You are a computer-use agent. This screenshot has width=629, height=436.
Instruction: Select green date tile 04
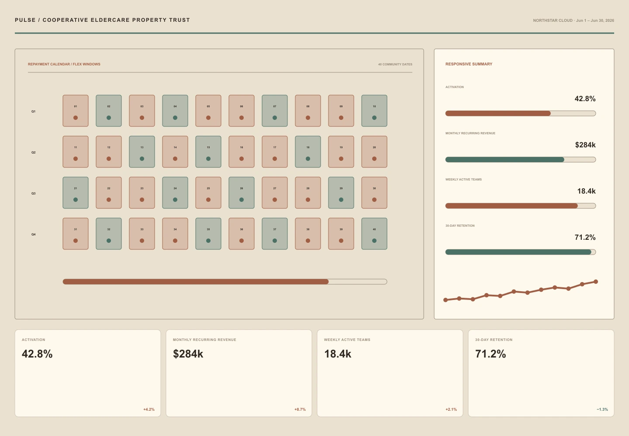tap(175, 111)
